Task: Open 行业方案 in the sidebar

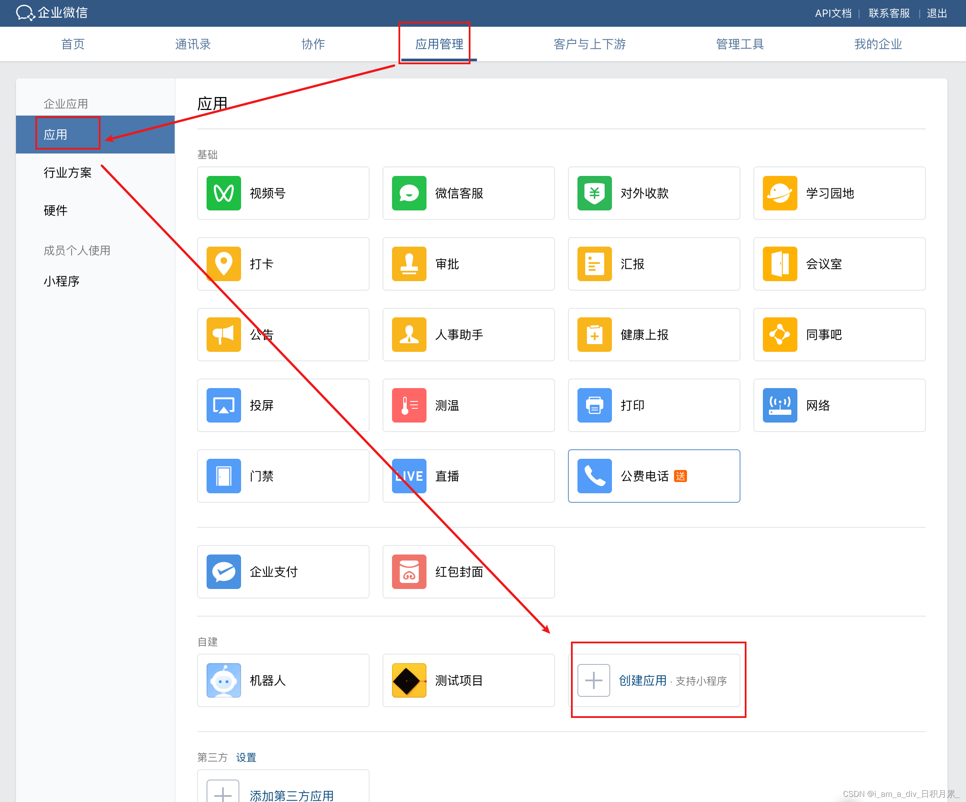Action: click(68, 172)
